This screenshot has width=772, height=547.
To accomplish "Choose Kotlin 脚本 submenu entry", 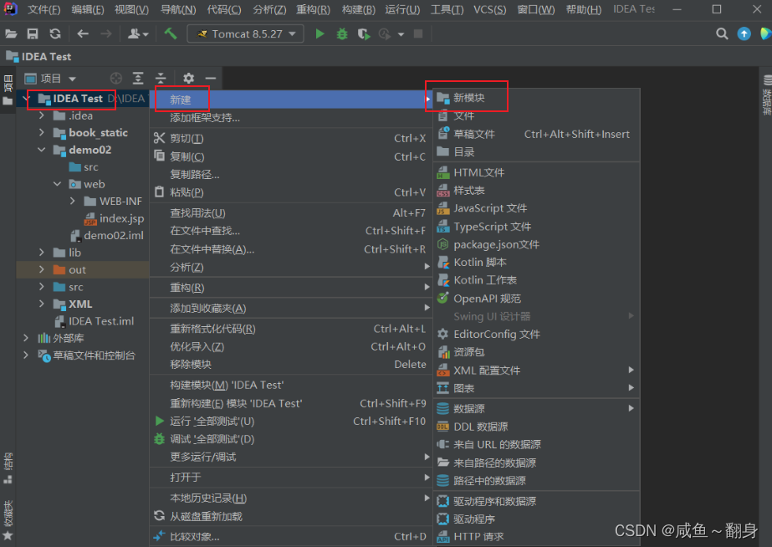I will [x=537, y=263].
